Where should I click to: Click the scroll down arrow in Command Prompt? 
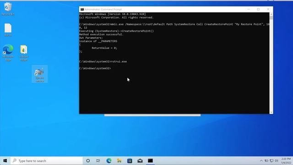coord(271,112)
